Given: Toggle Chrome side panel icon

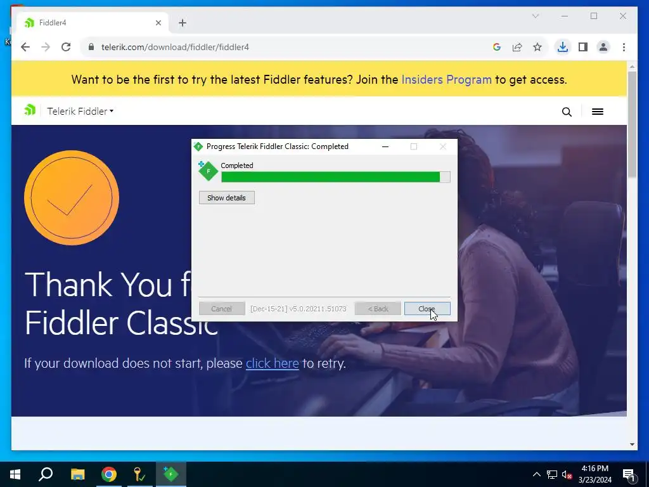Looking at the screenshot, I should tap(583, 47).
